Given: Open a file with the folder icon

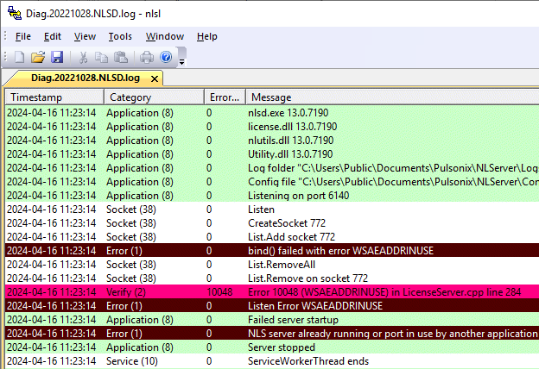Looking at the screenshot, I should tap(38, 57).
